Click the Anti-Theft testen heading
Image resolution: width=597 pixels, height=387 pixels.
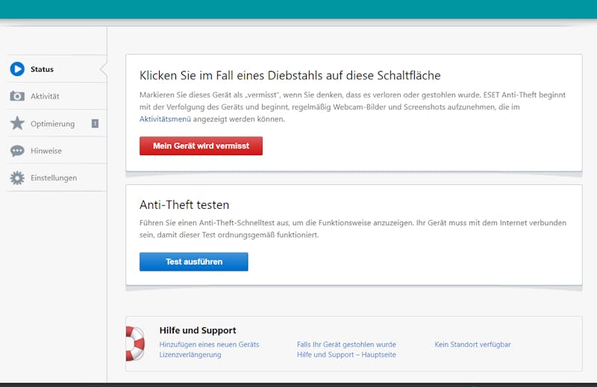tap(184, 205)
